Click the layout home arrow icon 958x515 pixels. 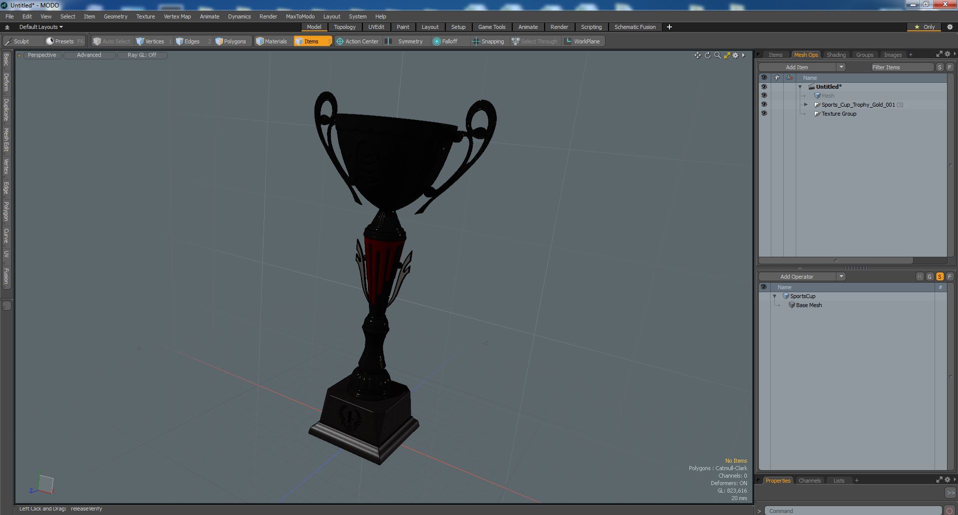pos(7,27)
